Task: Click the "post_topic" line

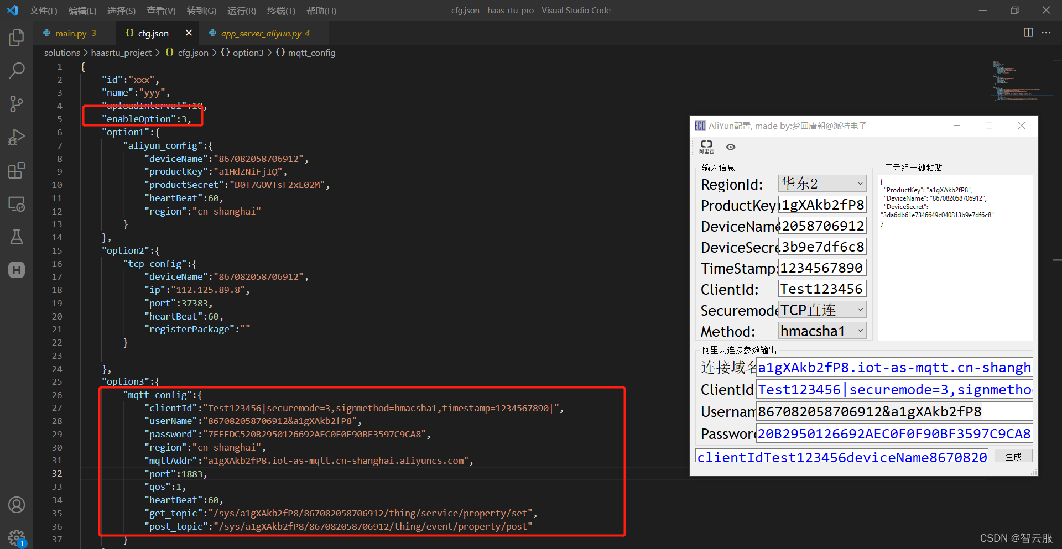Action: (x=338, y=526)
